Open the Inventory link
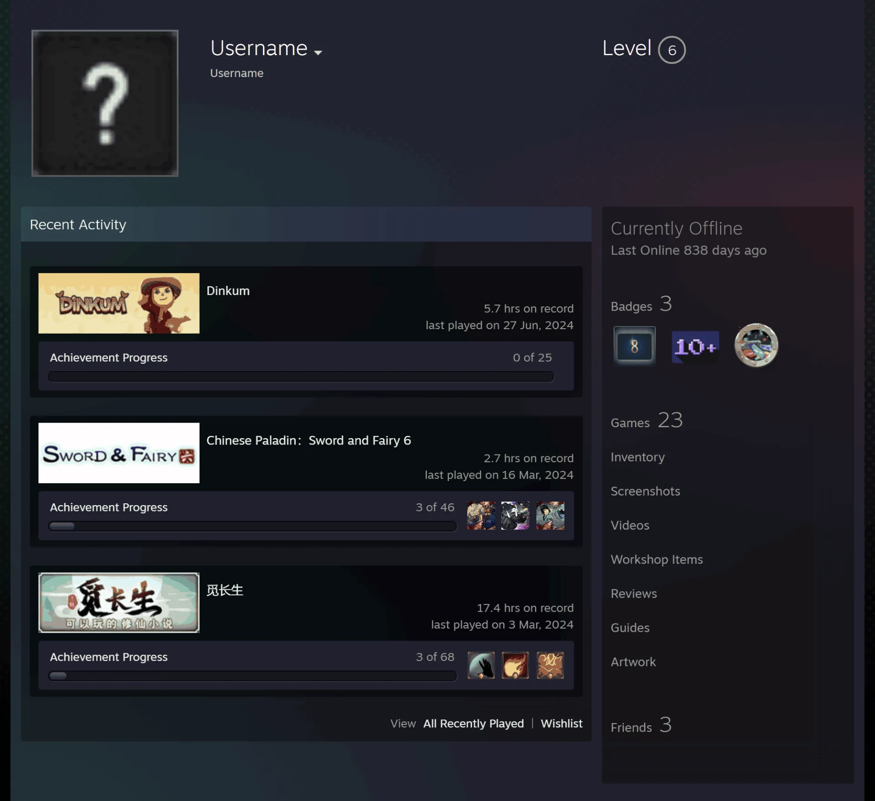The height and width of the screenshot is (801, 875). point(638,457)
